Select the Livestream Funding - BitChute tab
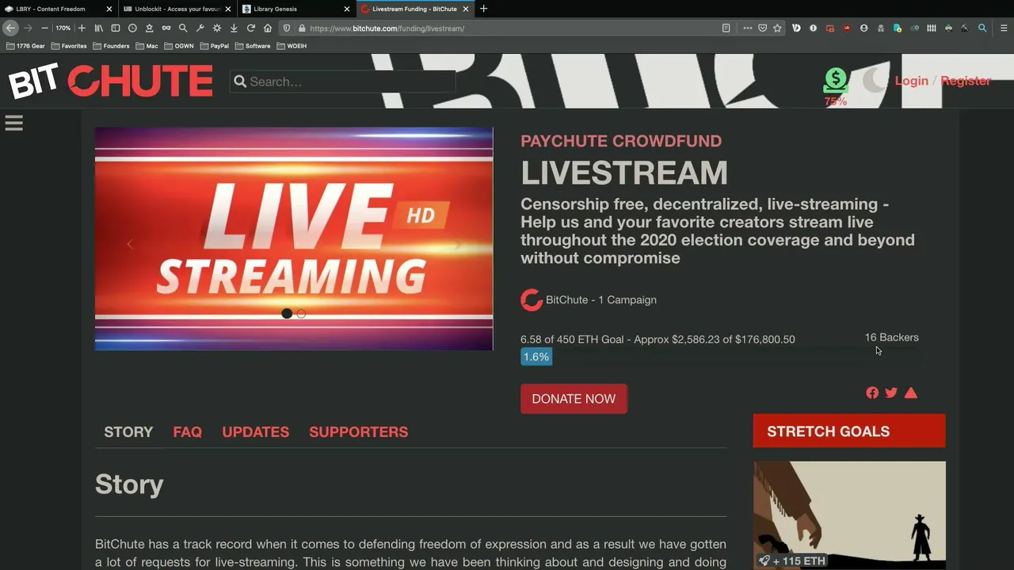This screenshot has width=1014, height=570. [415, 9]
